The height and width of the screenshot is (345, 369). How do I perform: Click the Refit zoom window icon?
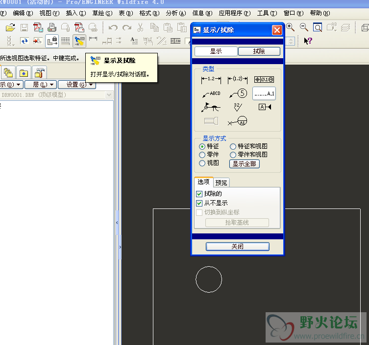tap(318, 27)
